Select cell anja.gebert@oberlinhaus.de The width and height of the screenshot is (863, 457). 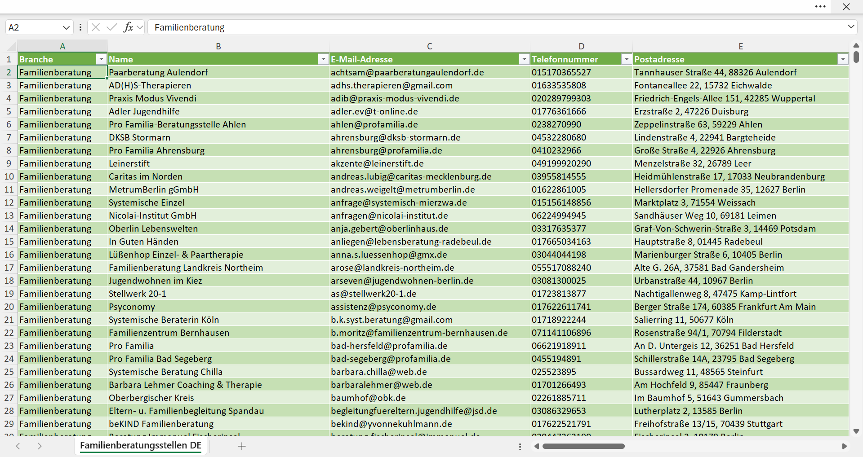[430, 228]
